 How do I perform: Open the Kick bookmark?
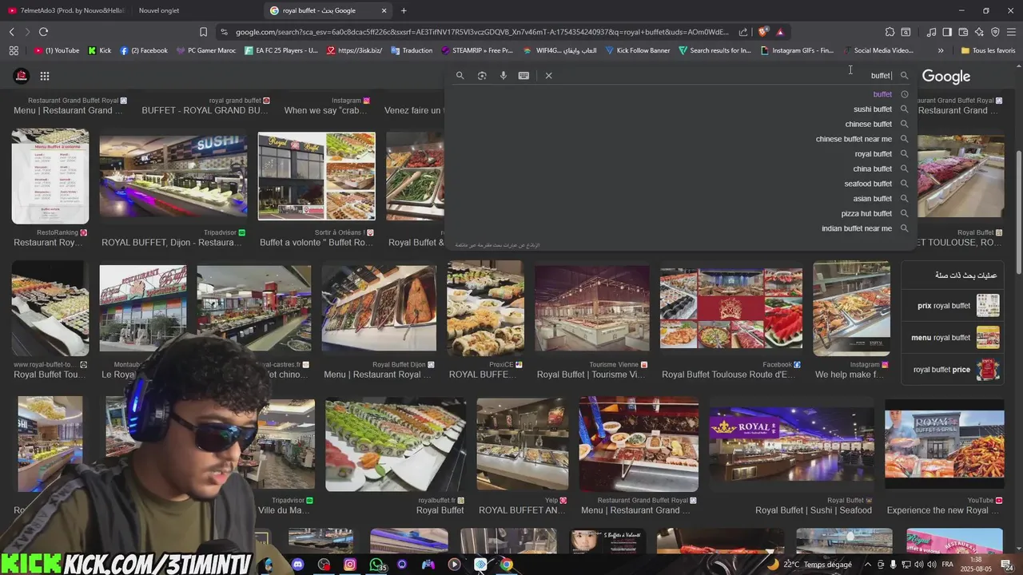[100, 50]
